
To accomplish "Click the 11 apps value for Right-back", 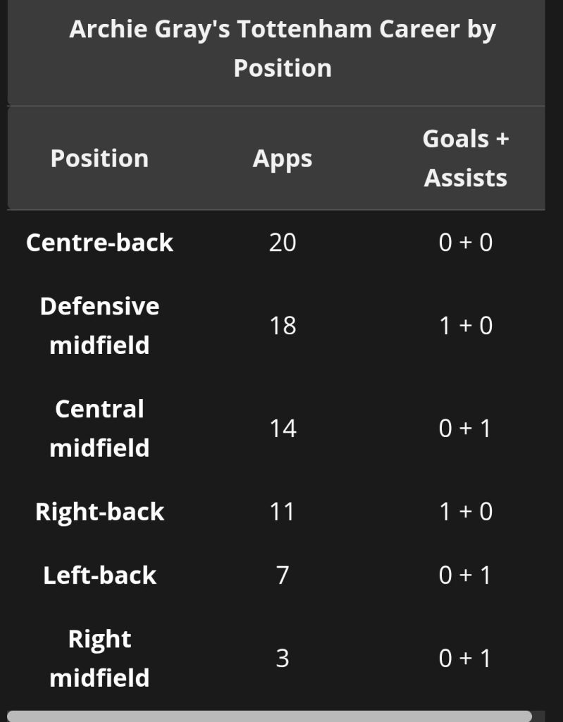I will click(x=282, y=512).
